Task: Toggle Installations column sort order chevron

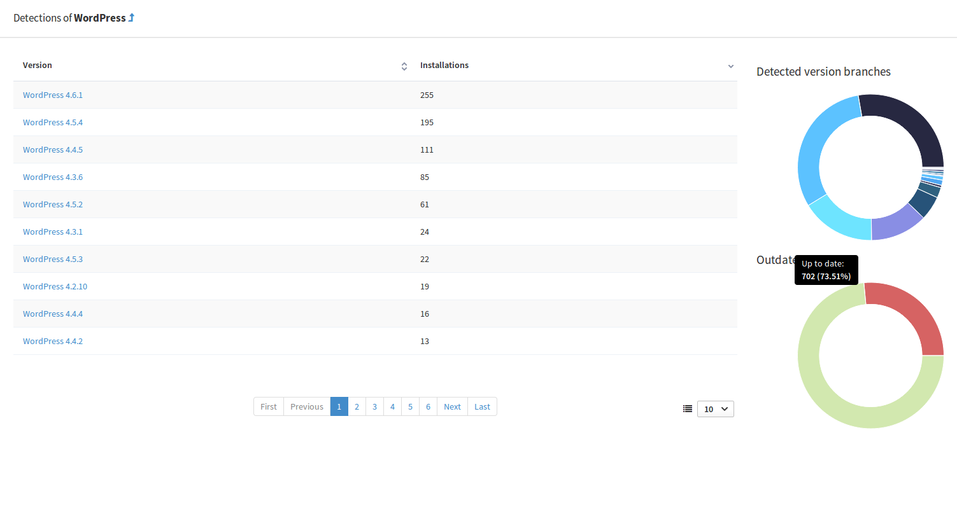Action: pyautogui.click(x=730, y=66)
